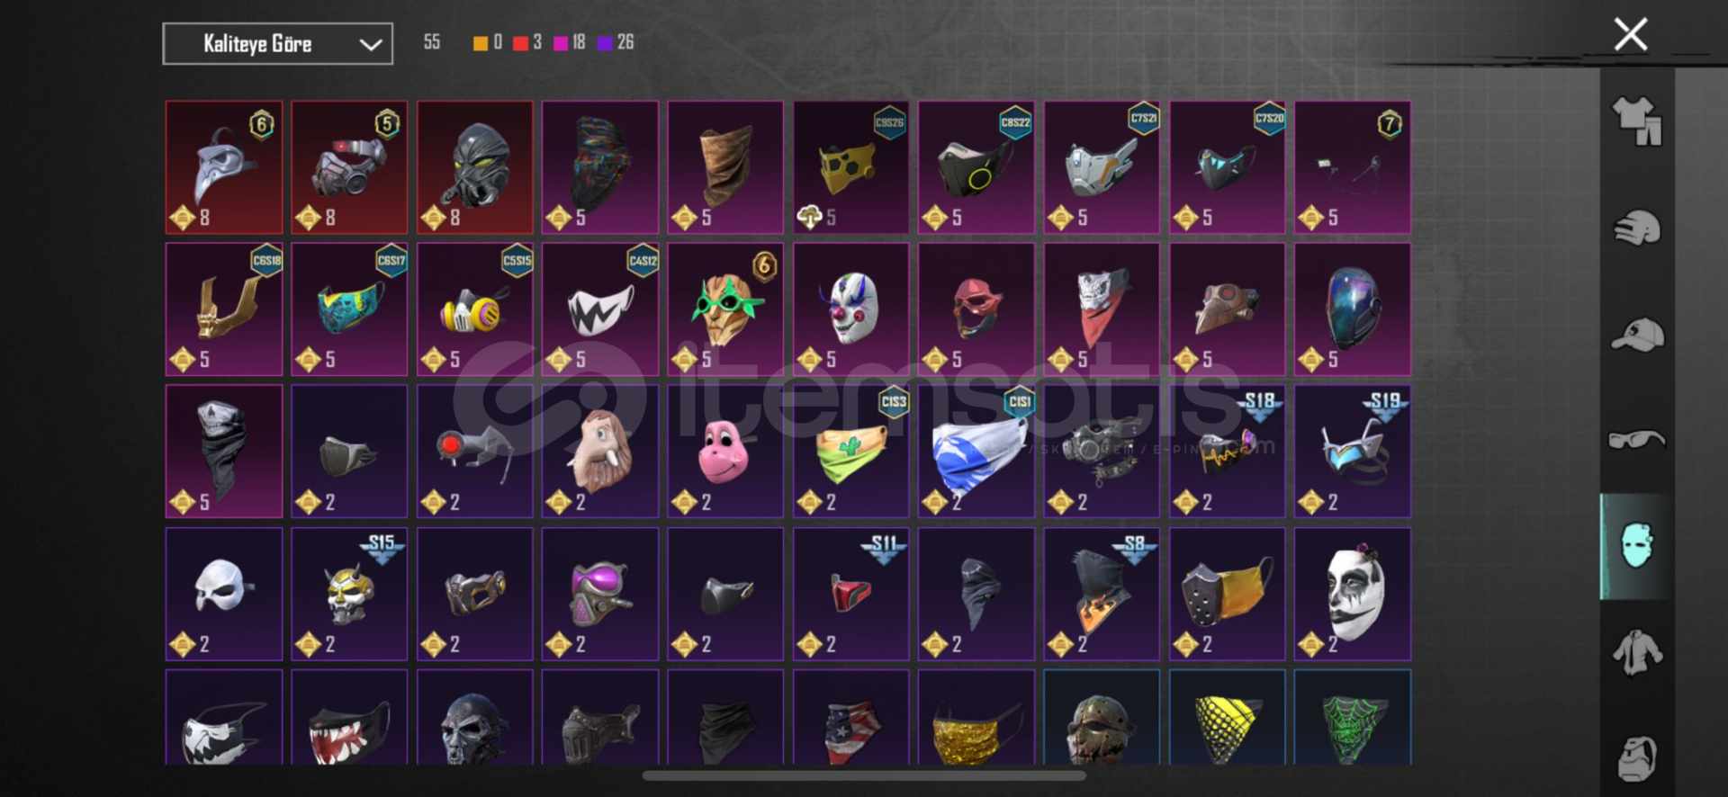Image resolution: width=1728 pixels, height=797 pixels.
Task: Click the dropdown chevron arrow
Action: point(371,44)
